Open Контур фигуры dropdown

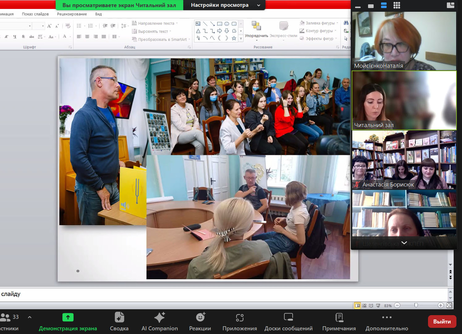pyautogui.click(x=318, y=31)
